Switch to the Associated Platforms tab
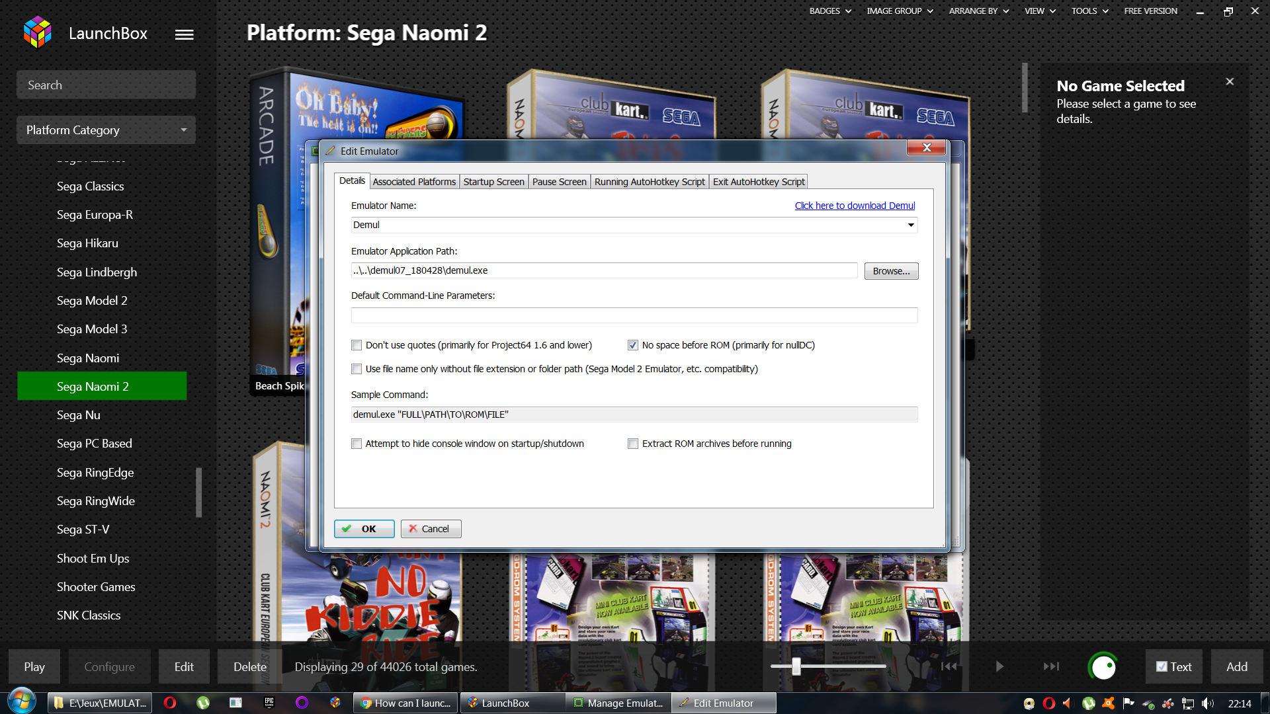Screen dimensions: 1270x714 point(414,182)
